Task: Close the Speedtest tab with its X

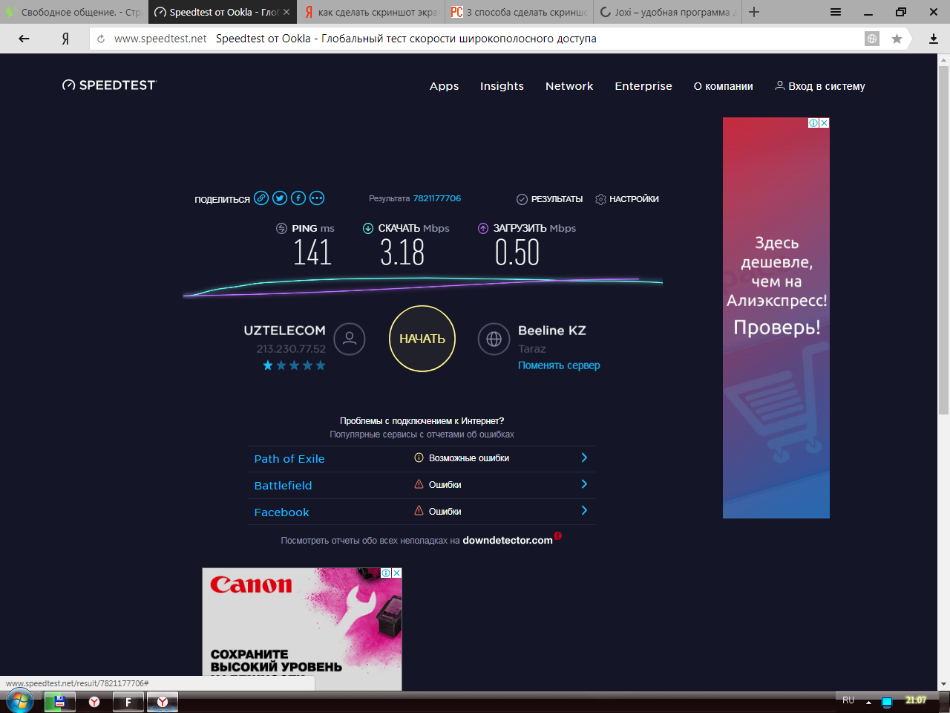Action: click(286, 12)
